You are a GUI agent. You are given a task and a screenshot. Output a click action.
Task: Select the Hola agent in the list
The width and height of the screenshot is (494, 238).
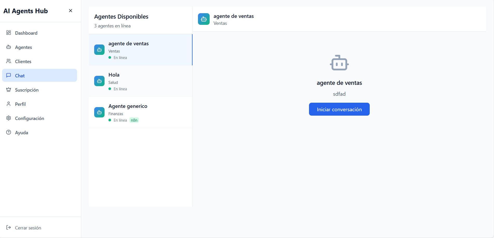pyautogui.click(x=141, y=81)
